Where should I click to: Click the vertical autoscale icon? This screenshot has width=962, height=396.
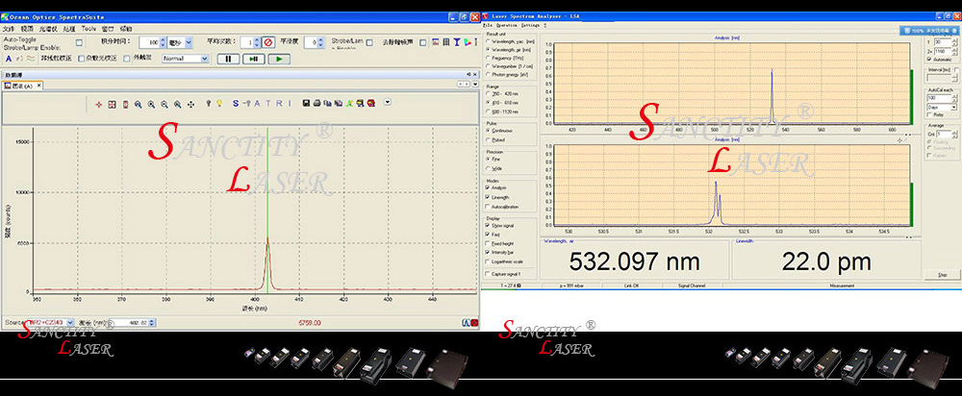coord(126,104)
